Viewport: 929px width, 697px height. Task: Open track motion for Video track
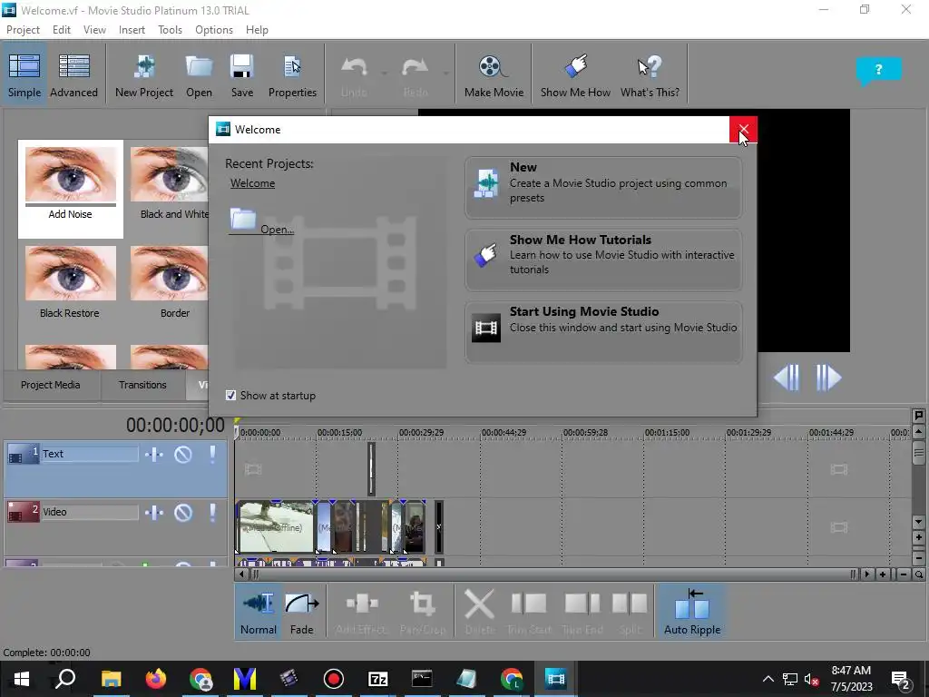point(154,512)
